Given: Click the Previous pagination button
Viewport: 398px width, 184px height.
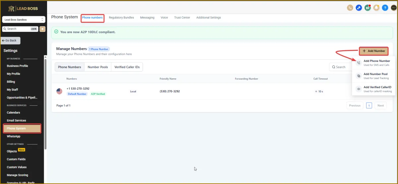Looking at the screenshot, I should click(x=355, y=106).
